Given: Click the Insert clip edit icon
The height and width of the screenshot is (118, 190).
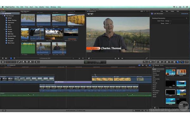Looking at the screenshot, I should 27,62.
